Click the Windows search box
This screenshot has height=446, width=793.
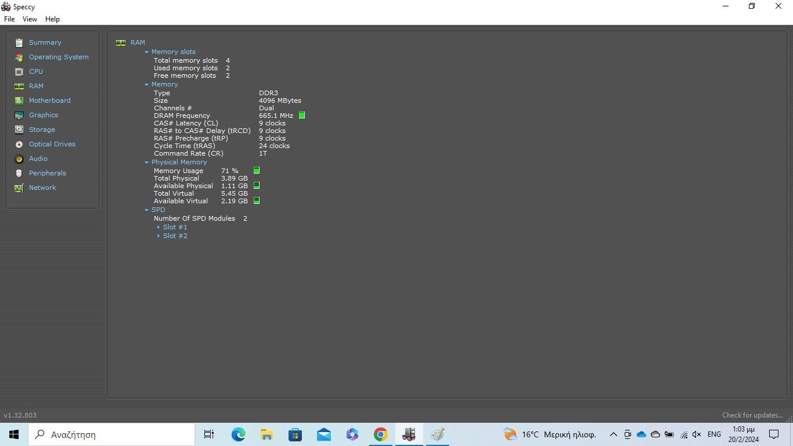(111, 434)
